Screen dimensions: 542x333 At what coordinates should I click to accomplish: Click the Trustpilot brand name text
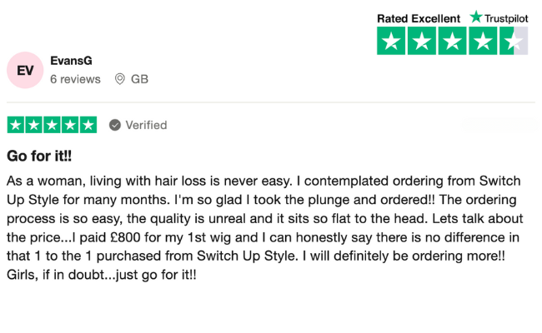[507, 17]
